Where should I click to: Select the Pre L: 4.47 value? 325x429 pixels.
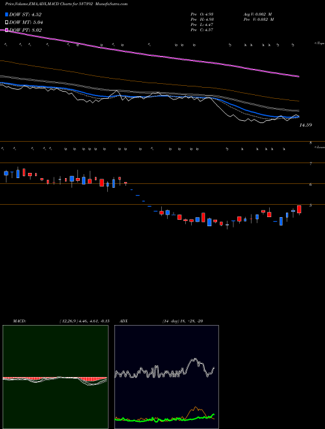[x=202, y=25]
